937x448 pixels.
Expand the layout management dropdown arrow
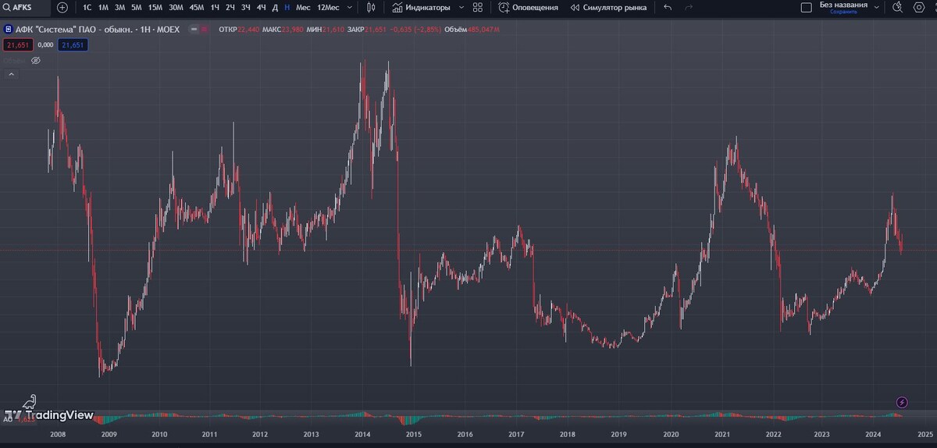pos(877,7)
